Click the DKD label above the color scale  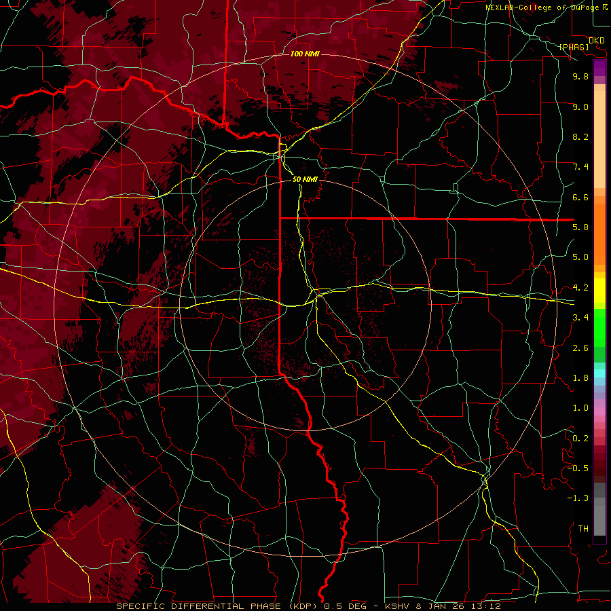pos(596,41)
